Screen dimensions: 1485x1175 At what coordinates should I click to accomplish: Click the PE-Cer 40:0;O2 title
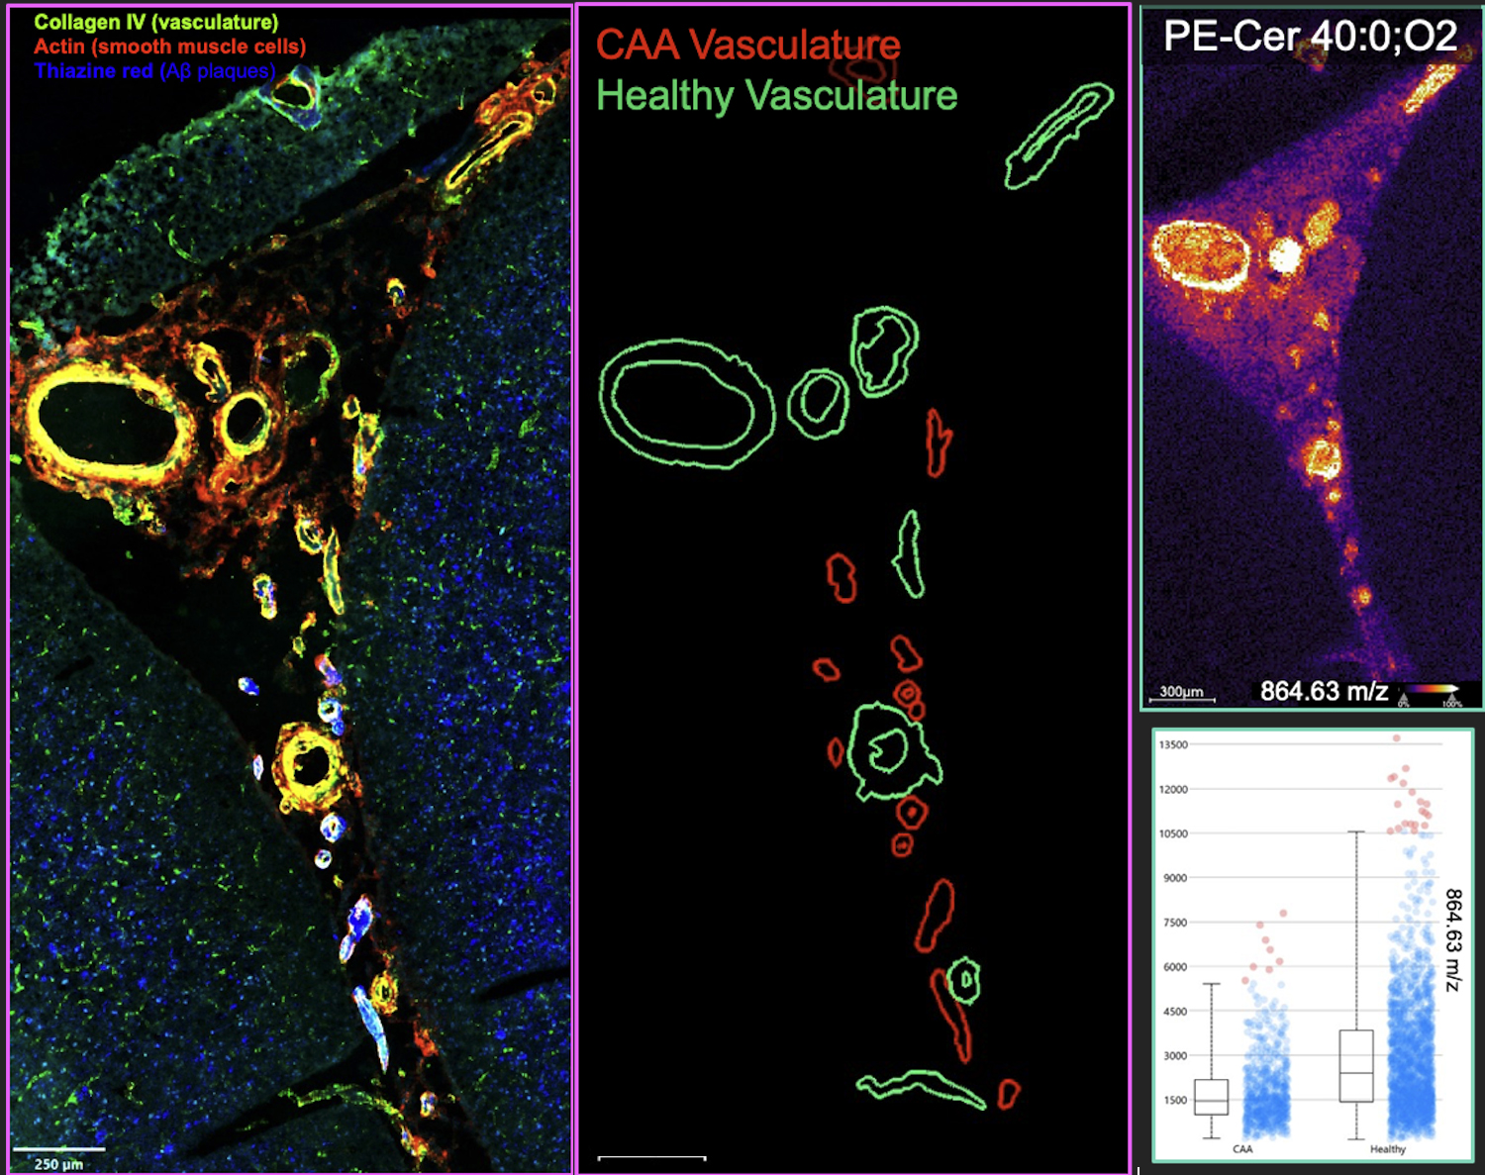click(x=1310, y=37)
